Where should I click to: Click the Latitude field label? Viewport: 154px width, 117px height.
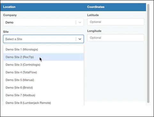pyautogui.click(x=93, y=15)
